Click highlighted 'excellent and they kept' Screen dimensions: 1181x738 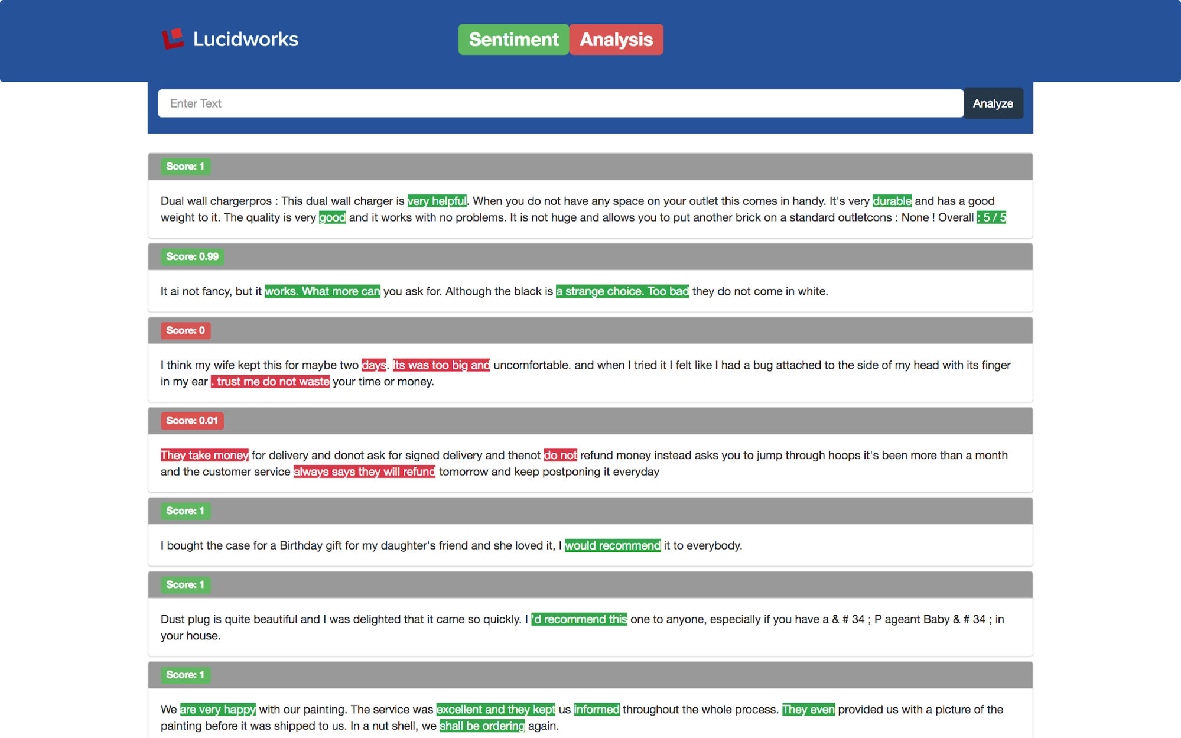point(496,710)
